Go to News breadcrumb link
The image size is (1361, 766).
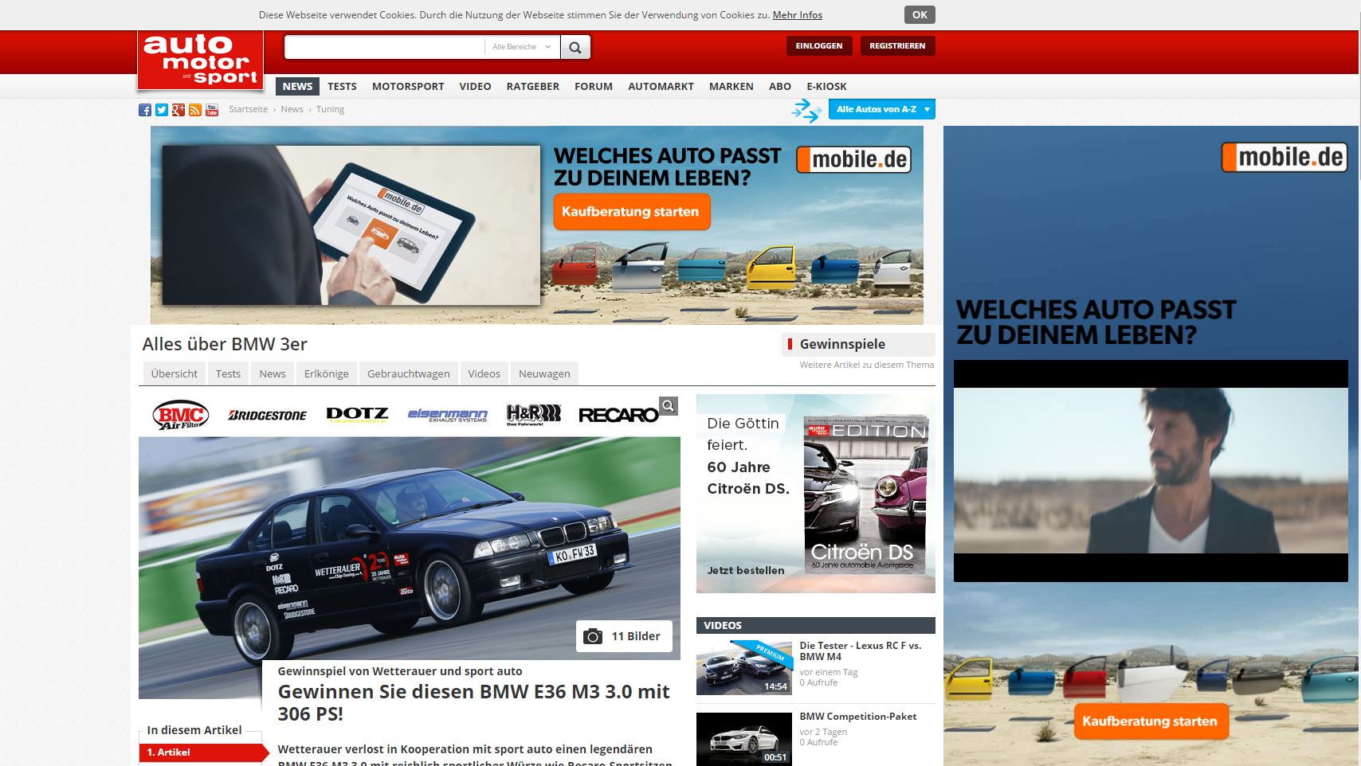pyautogui.click(x=292, y=109)
